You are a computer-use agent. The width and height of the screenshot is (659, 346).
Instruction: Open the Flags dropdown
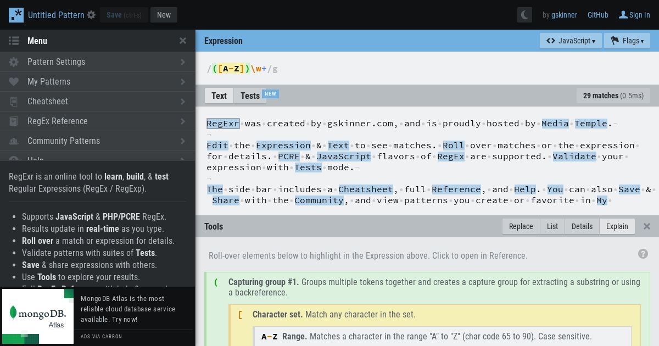627,41
